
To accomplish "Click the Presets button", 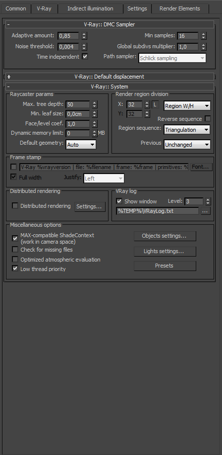I will tap(165, 266).
